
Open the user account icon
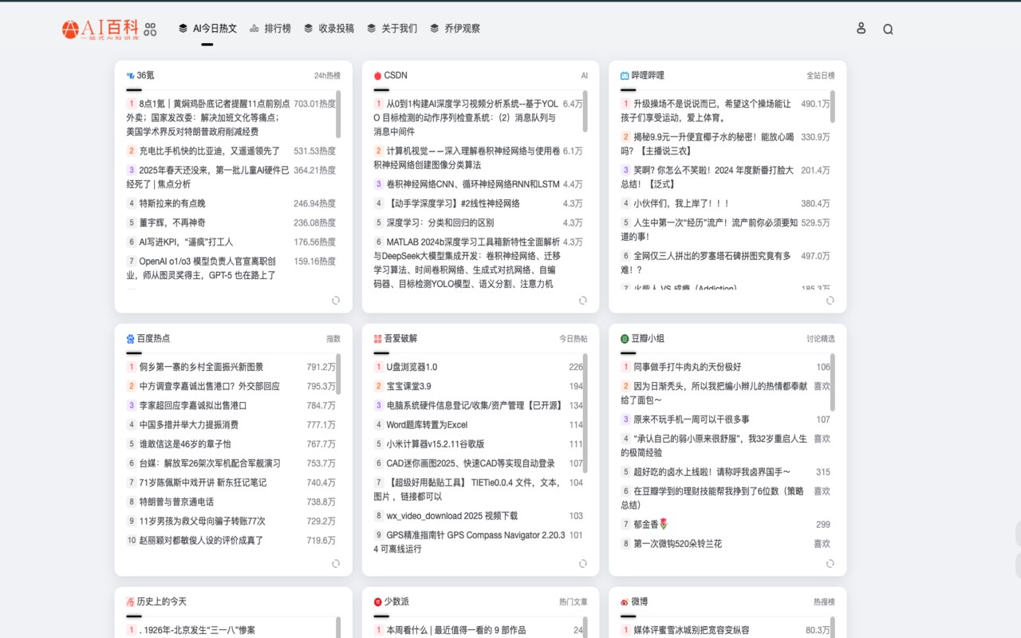tap(861, 28)
